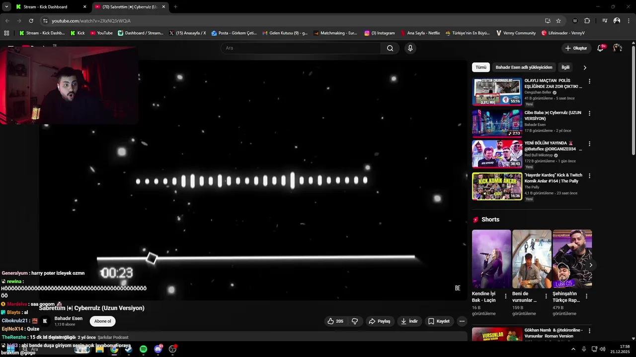Subscribe with the Abone ol button
636x357 pixels.
[x=102, y=321]
